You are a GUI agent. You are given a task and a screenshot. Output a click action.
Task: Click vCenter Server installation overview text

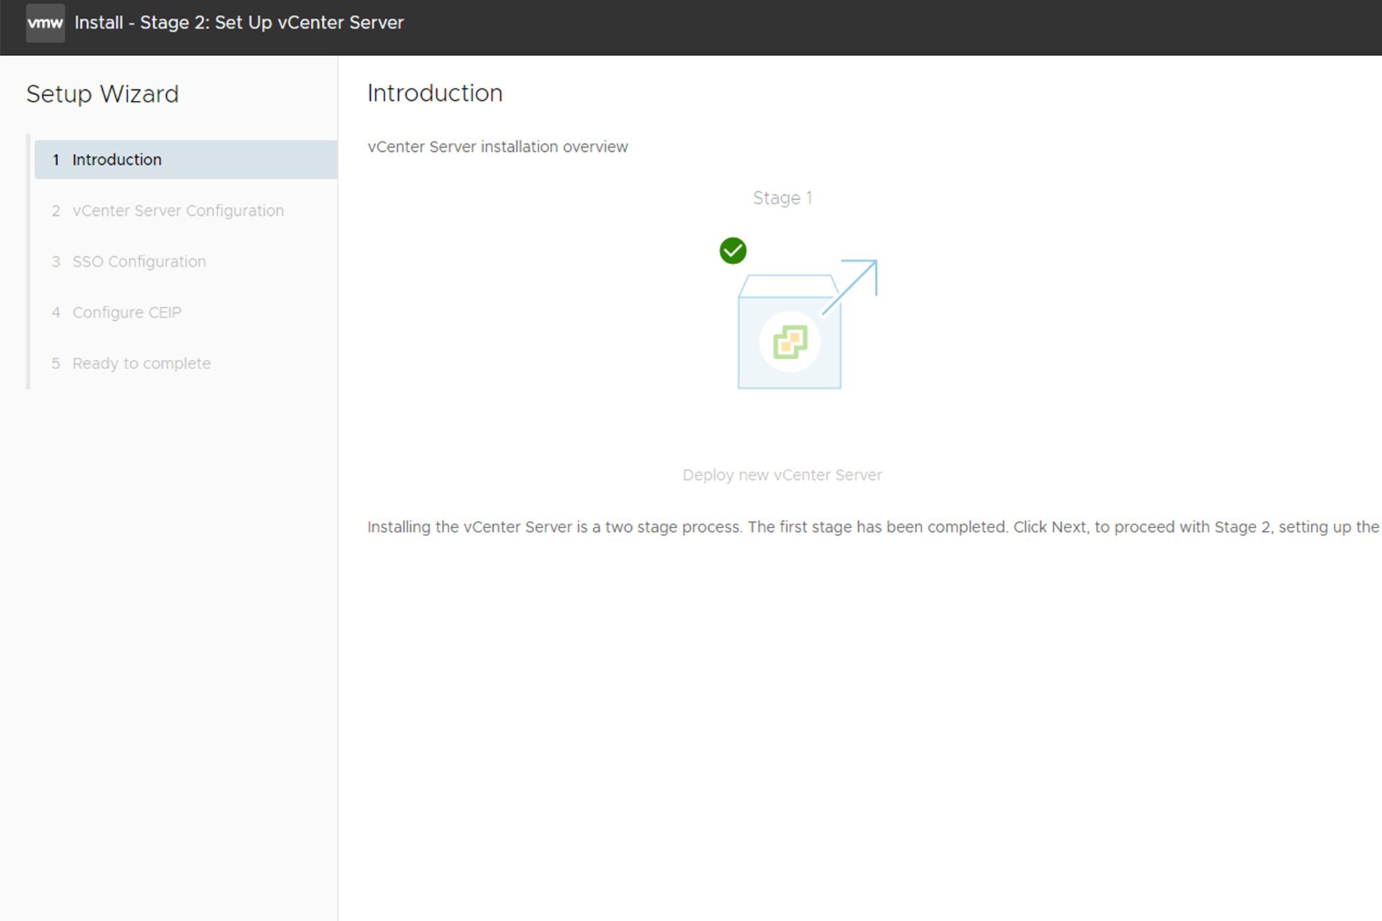pos(497,147)
